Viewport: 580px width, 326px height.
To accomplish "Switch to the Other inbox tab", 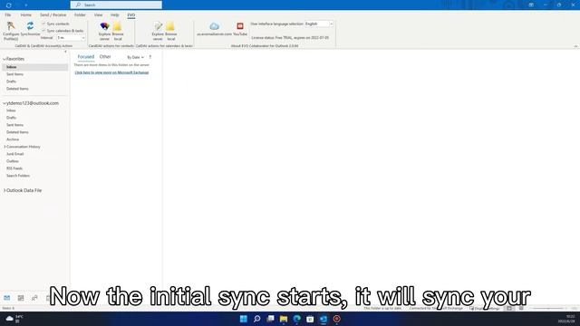I will [x=105, y=56].
